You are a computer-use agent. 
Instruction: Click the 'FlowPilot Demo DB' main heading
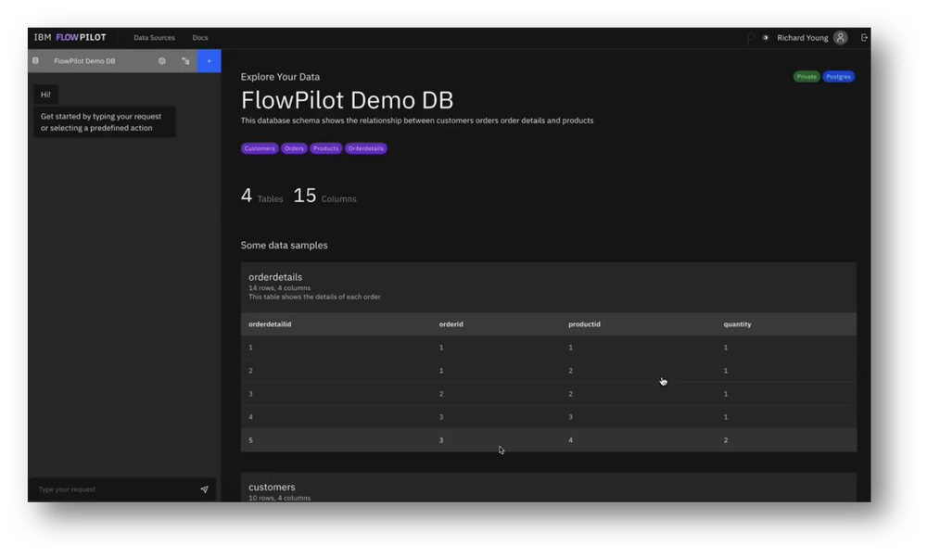347,100
